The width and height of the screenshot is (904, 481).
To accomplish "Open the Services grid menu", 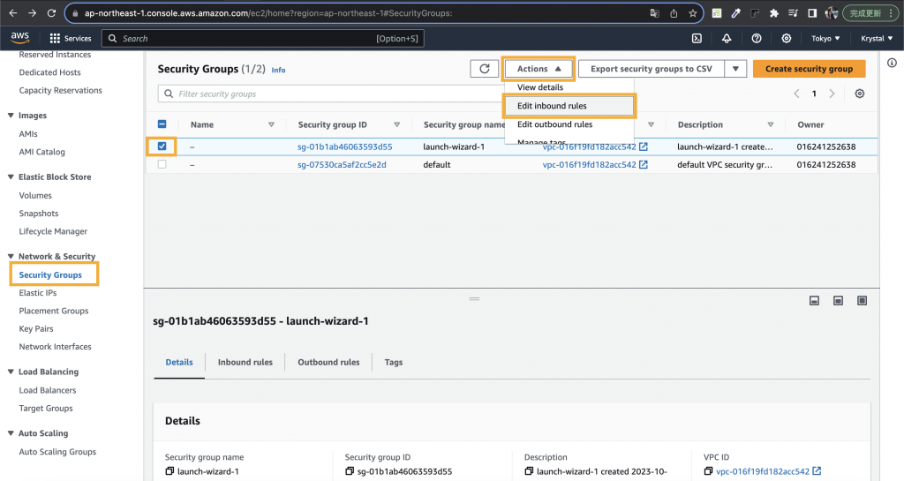I will pyautogui.click(x=71, y=38).
